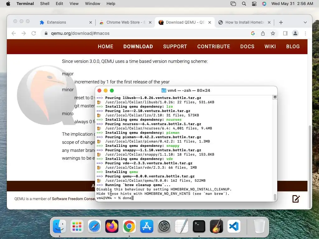Open the QEMU BLOG page
Screen dimensions: 319x239
293,47
